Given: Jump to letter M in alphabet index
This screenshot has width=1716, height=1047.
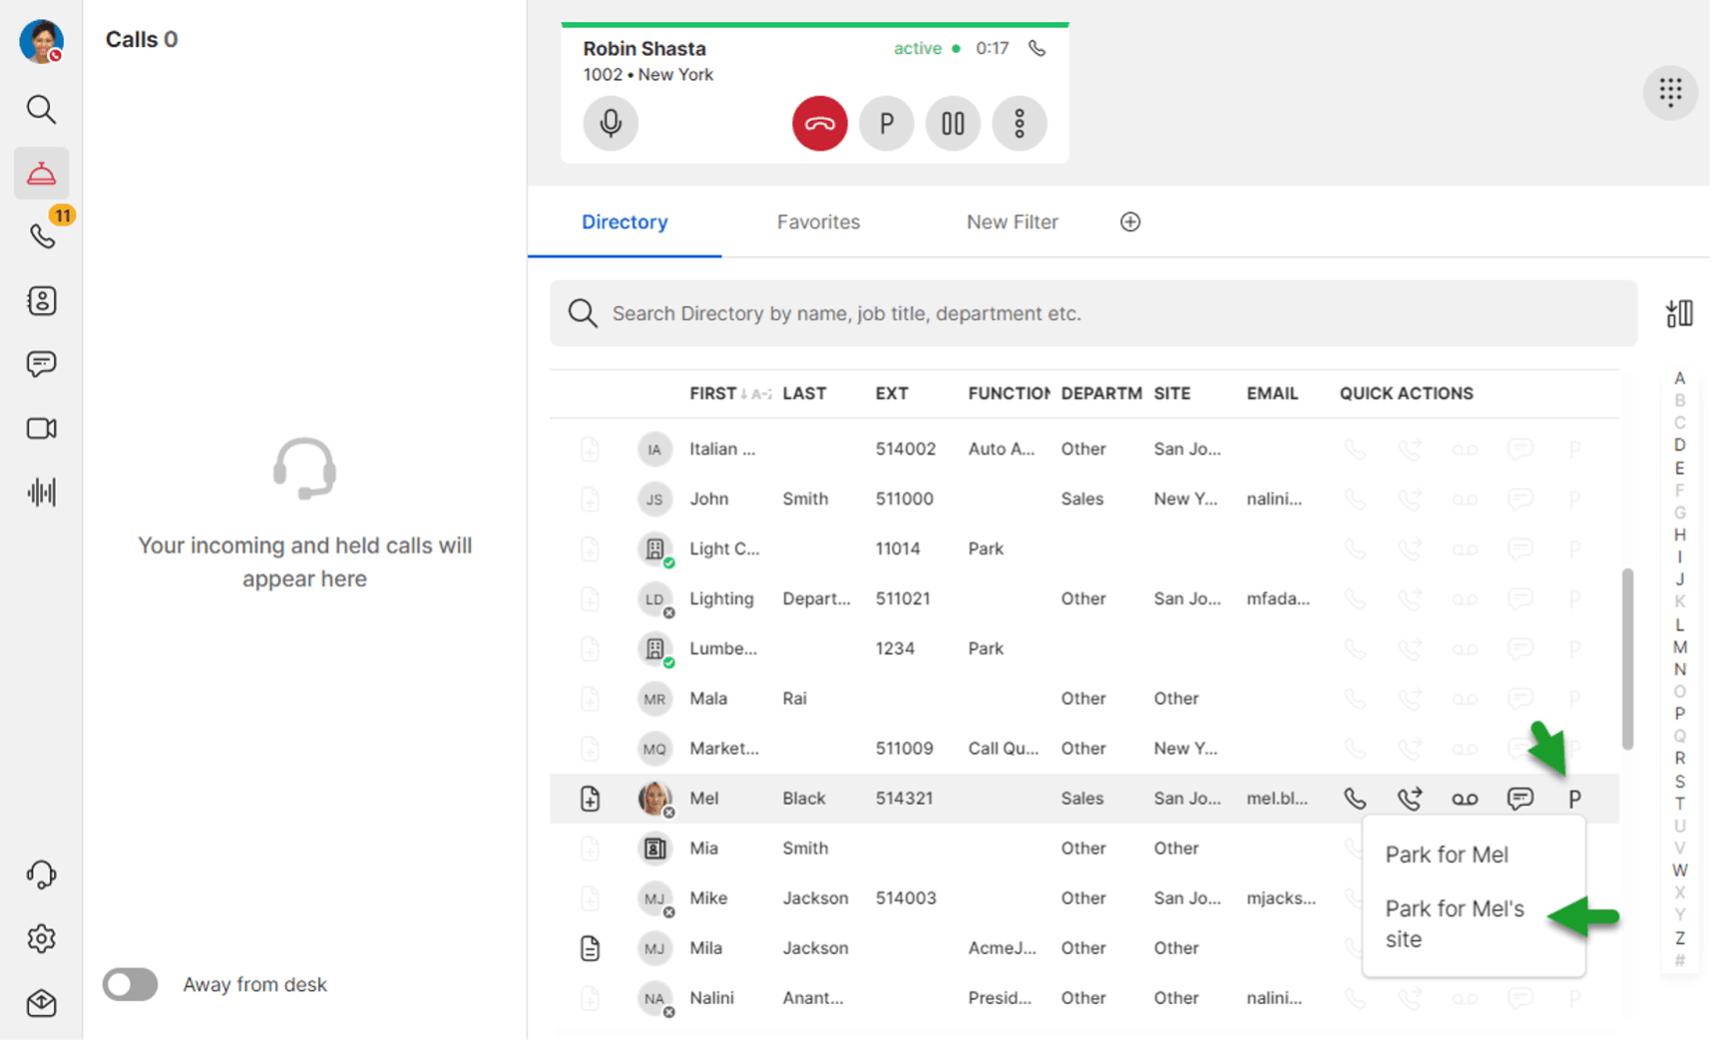Looking at the screenshot, I should (1679, 647).
